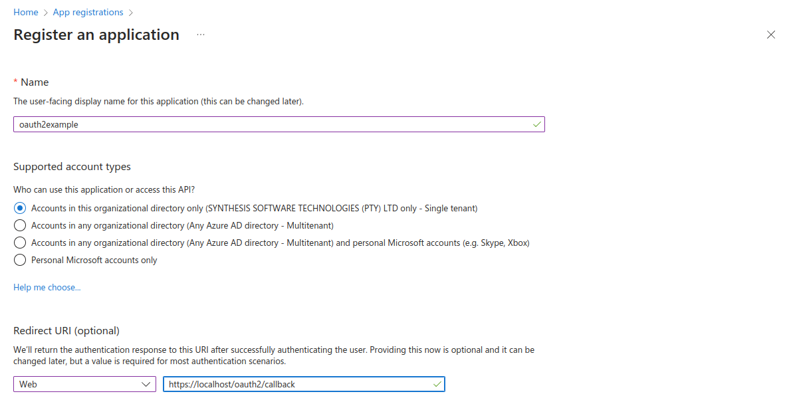Go to Home via the breadcrumb
795x408 pixels.
[26, 12]
